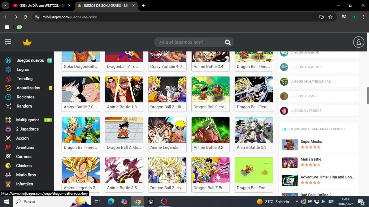Open Microsoft Edge from the taskbar
Image resolution: width=369 pixels, height=207 pixels.
[111, 202]
